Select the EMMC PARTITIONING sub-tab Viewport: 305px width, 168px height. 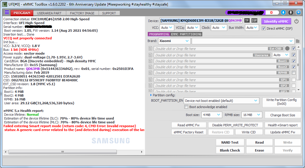click(x=186, y=34)
